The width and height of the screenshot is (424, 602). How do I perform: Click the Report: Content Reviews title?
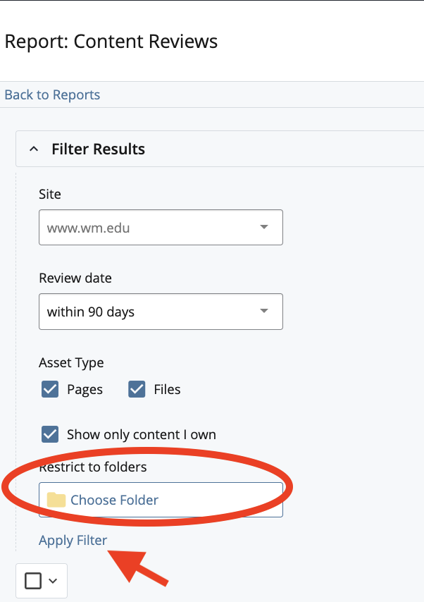click(x=111, y=42)
